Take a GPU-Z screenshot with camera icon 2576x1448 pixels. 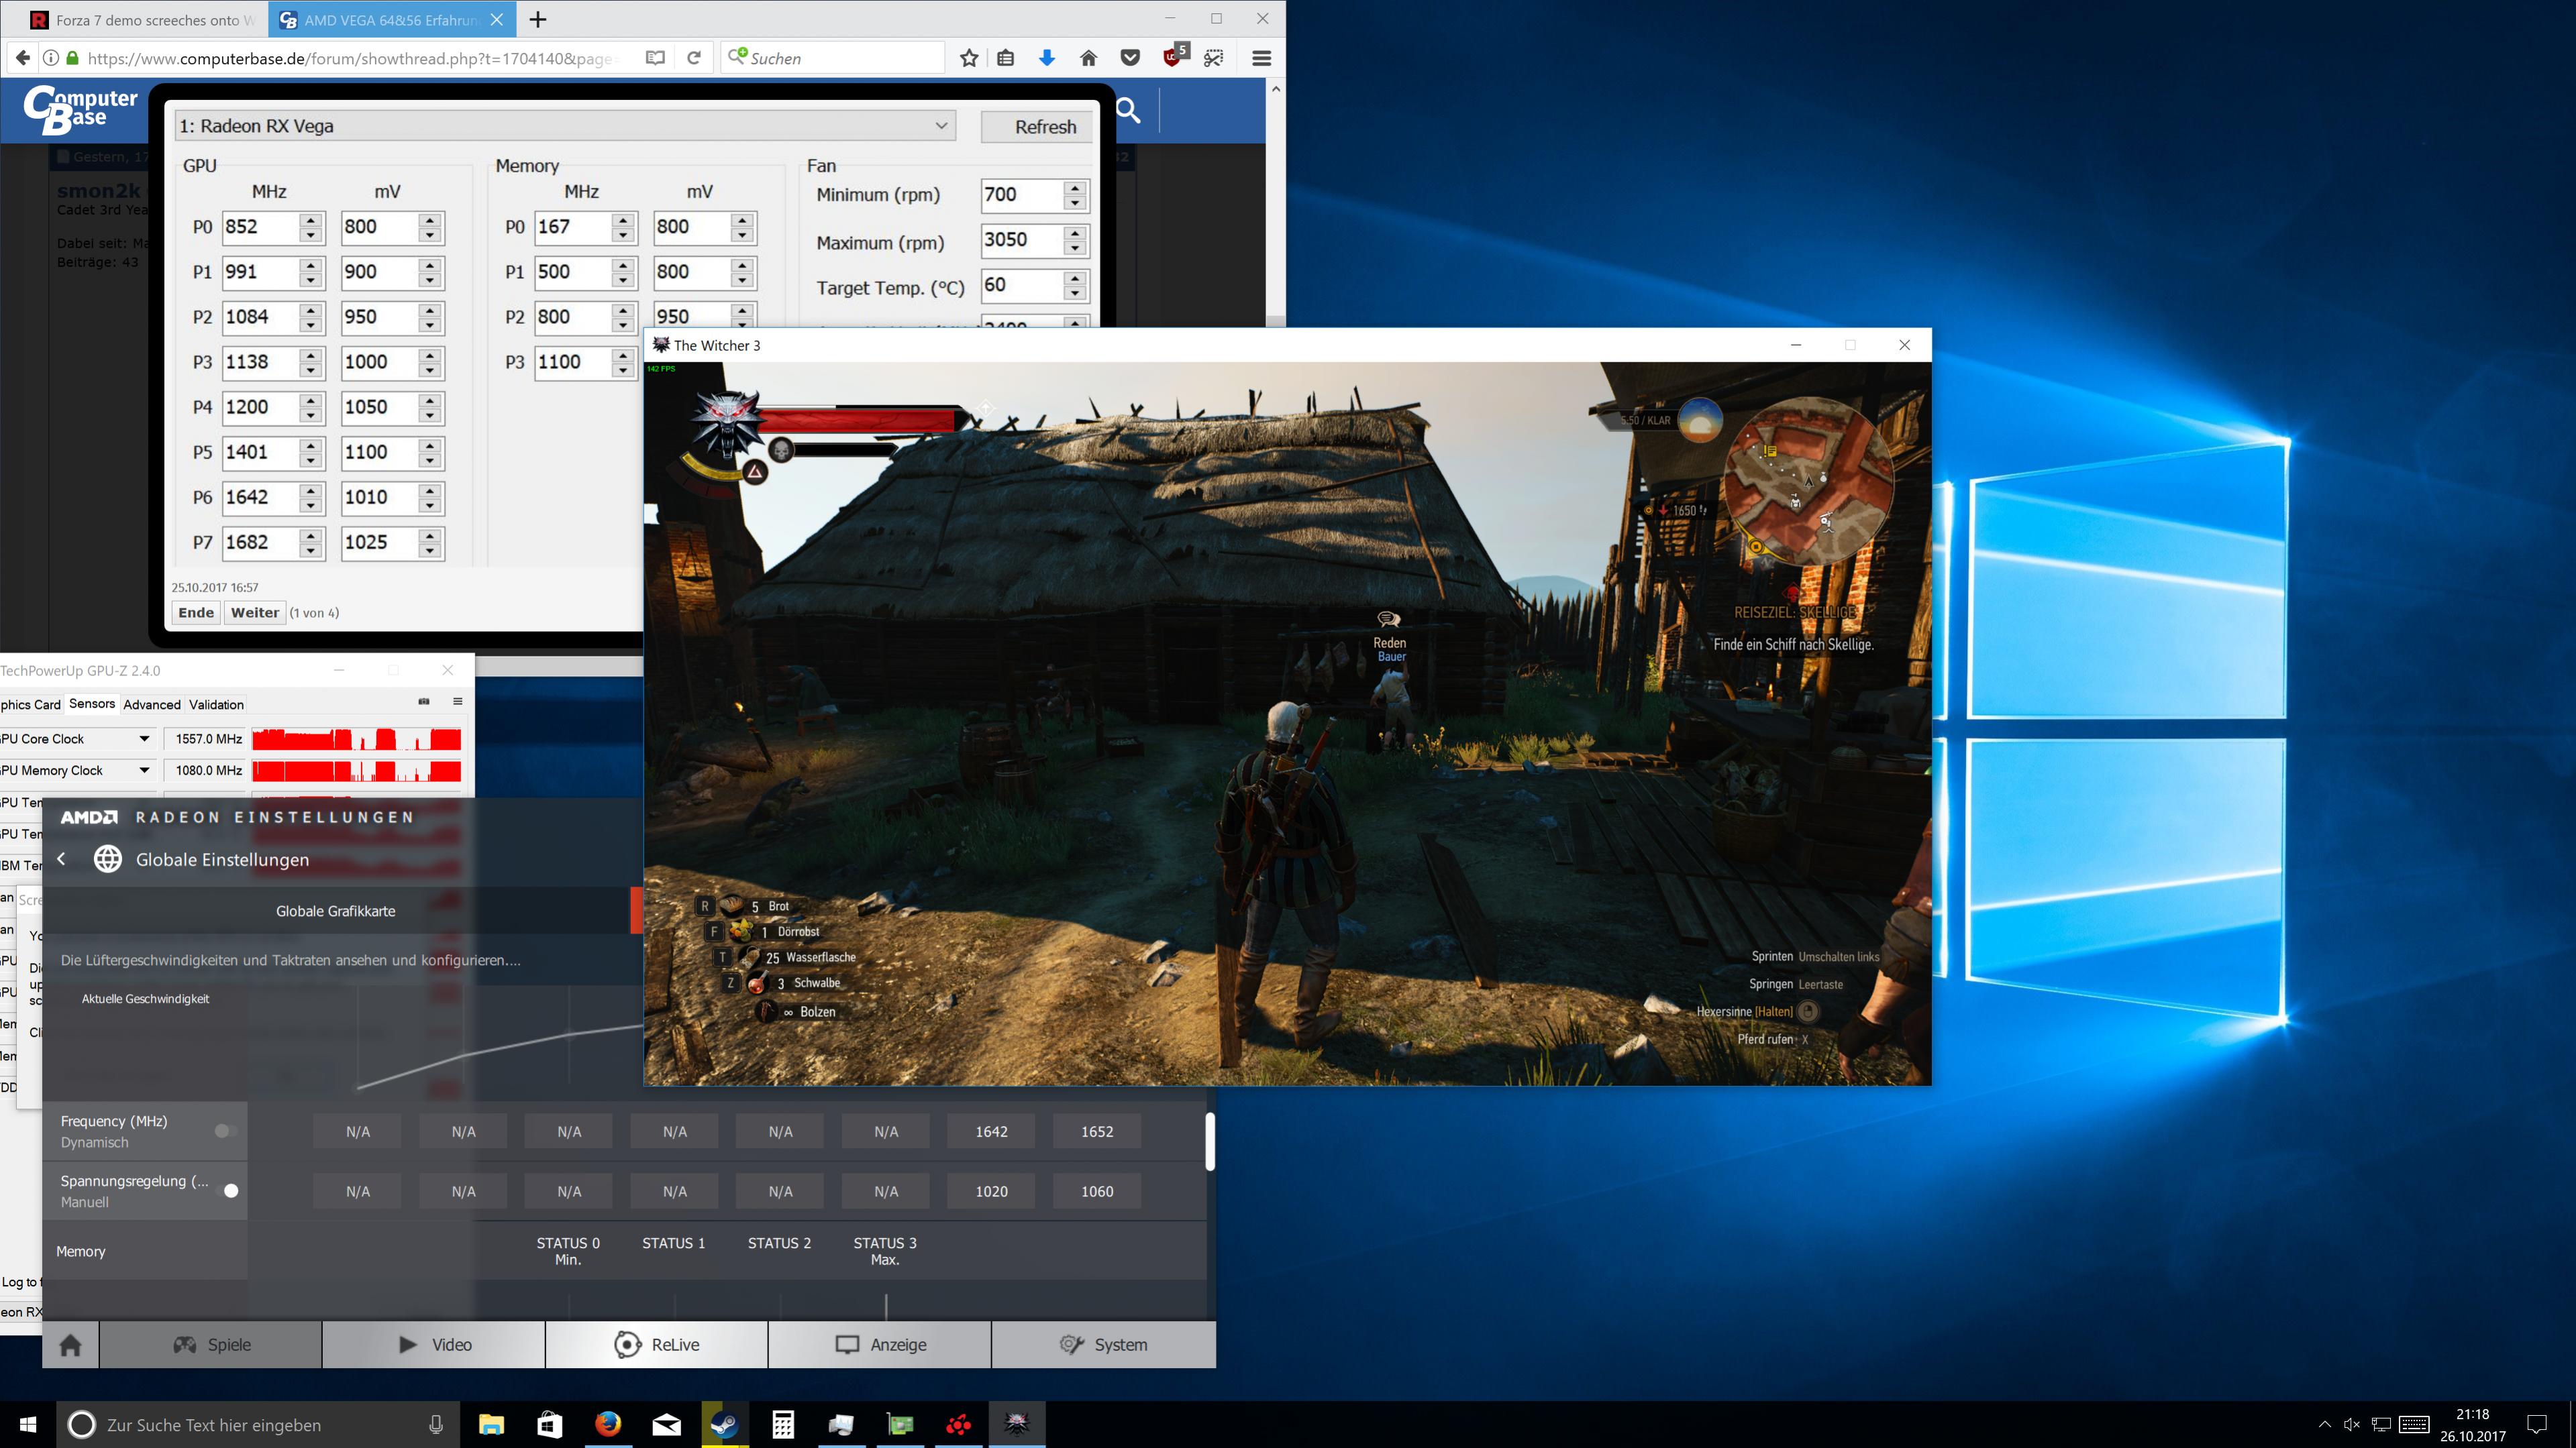pos(424,702)
